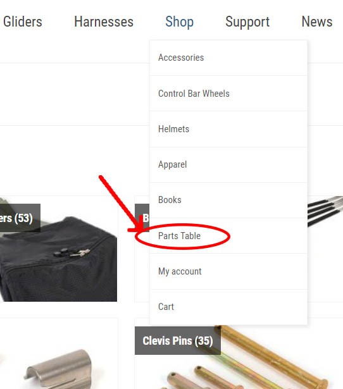The height and width of the screenshot is (389, 343).
Task: Open the Apparel category
Action: point(228,164)
